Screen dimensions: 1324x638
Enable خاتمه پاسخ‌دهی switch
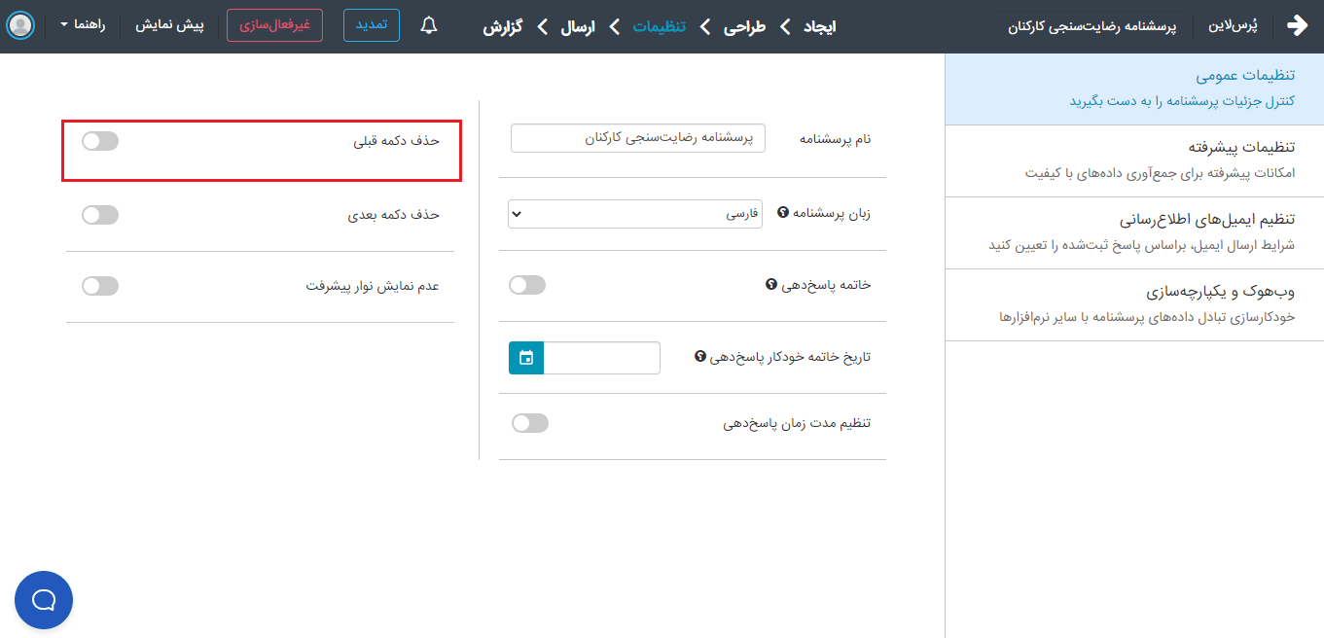point(527,285)
